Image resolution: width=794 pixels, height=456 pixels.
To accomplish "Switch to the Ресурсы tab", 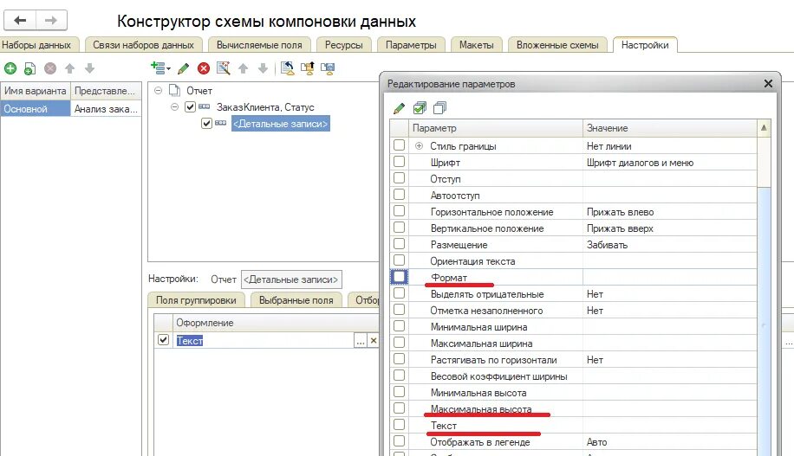I will coord(344,45).
